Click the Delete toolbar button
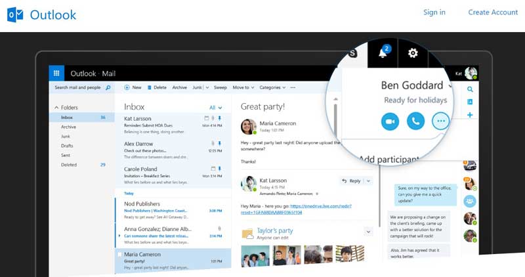 coord(157,87)
